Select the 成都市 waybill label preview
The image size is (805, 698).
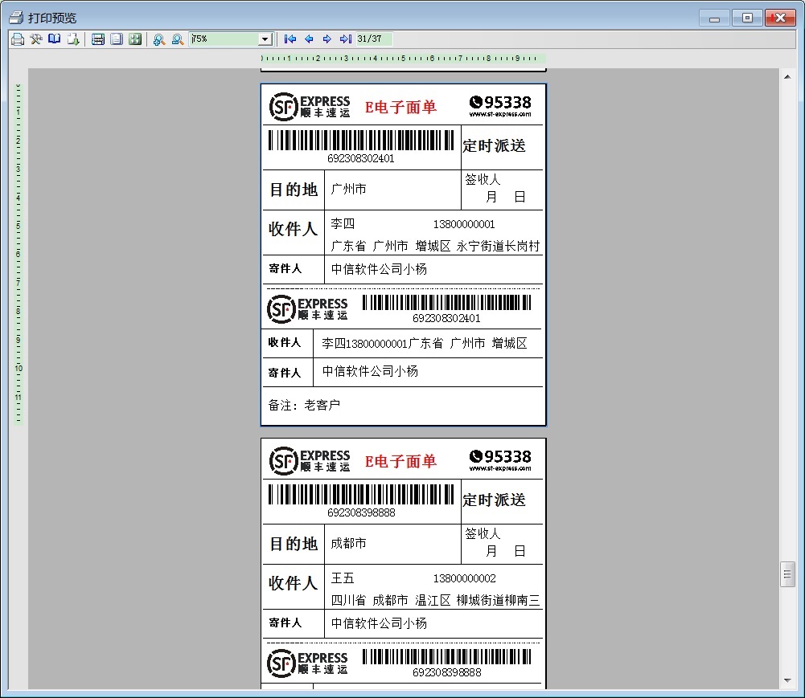pyautogui.click(x=402, y=562)
